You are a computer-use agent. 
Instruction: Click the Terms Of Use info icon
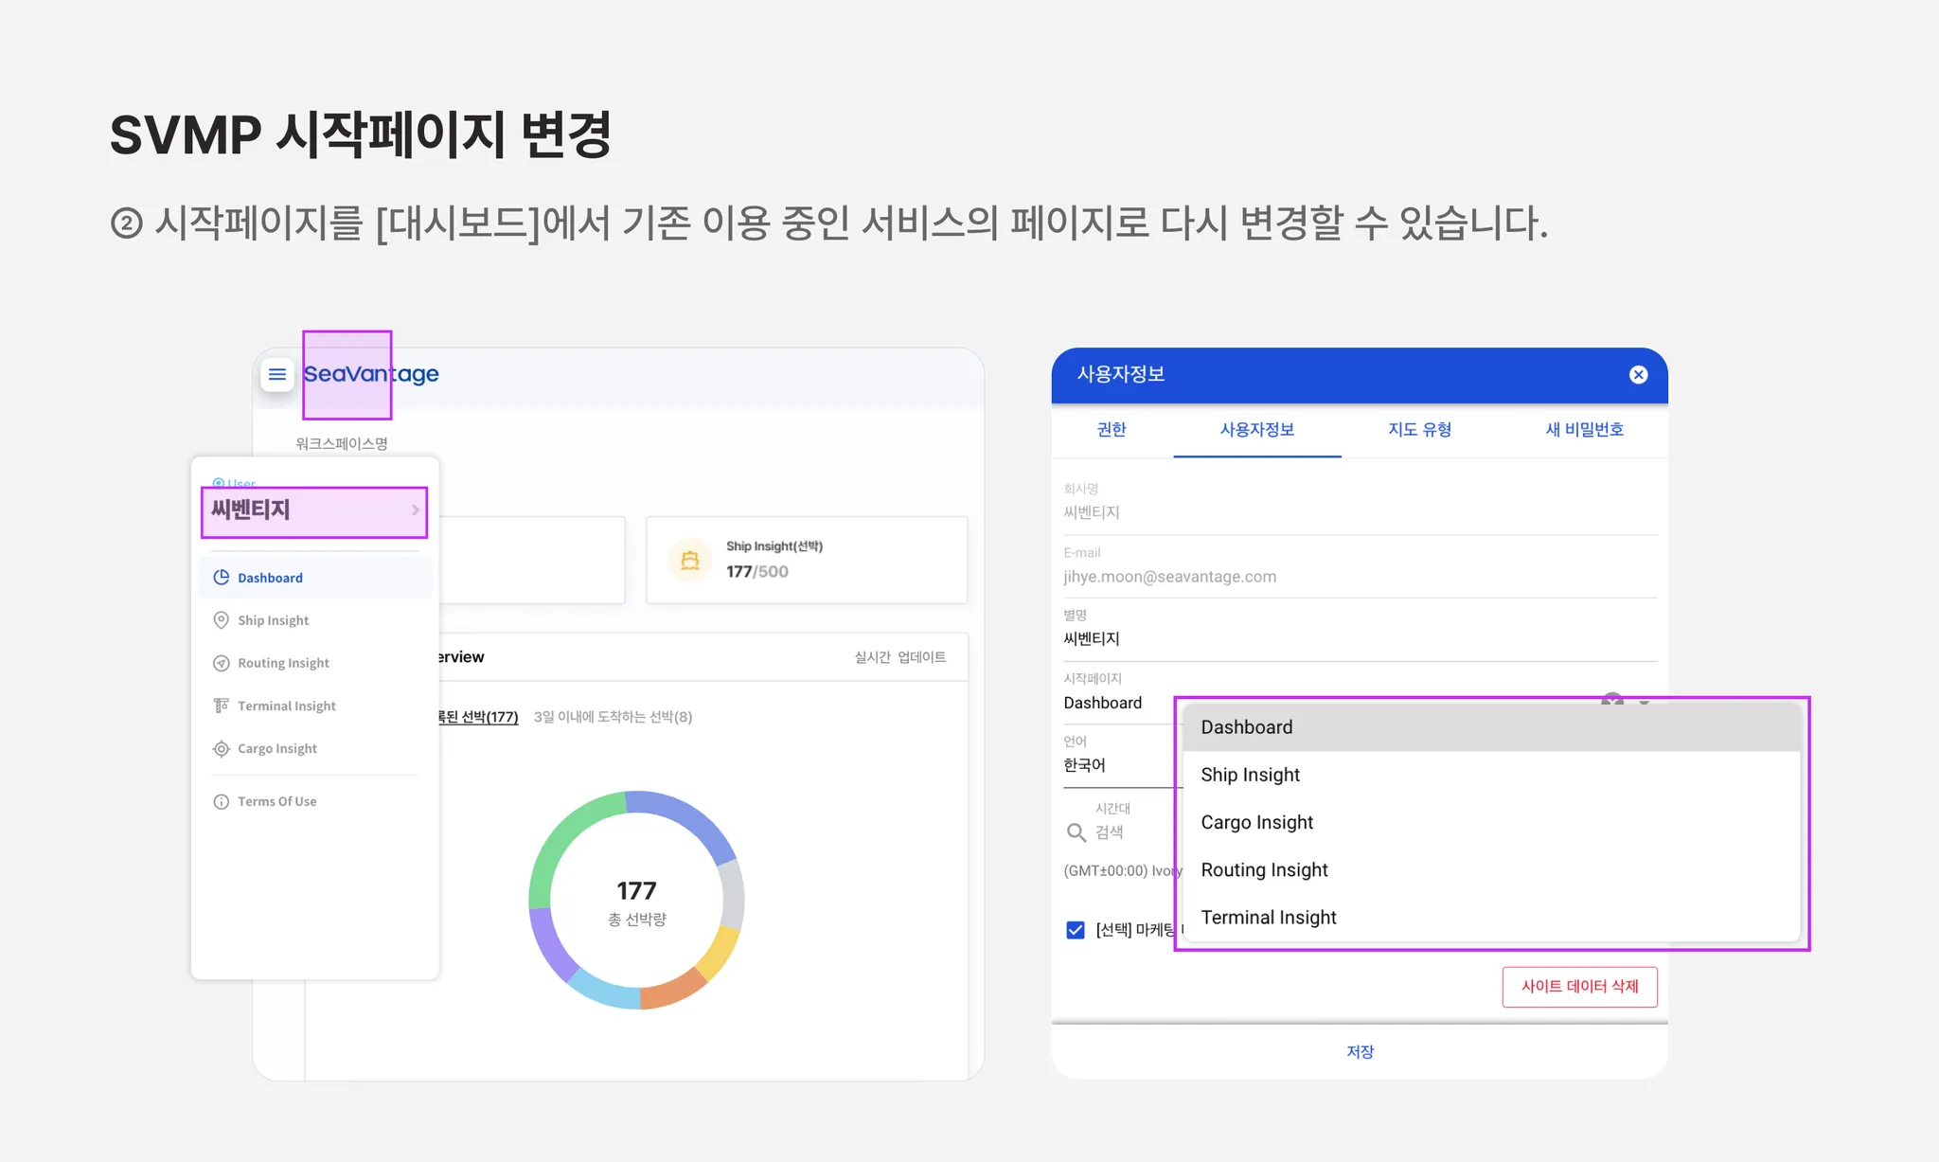tap(222, 801)
